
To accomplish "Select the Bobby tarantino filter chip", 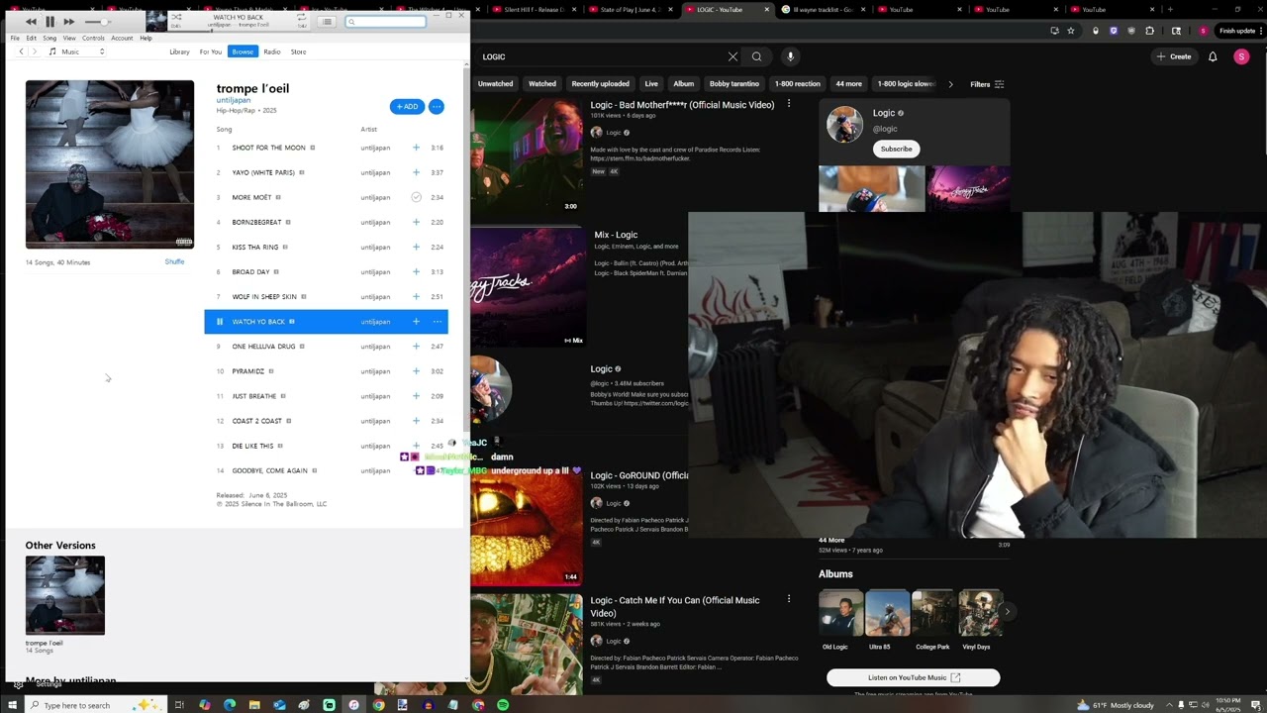I will click(734, 84).
